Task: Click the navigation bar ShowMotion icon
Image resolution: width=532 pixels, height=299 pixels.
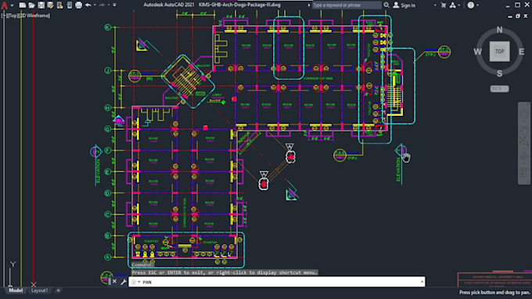Action: pos(524,172)
